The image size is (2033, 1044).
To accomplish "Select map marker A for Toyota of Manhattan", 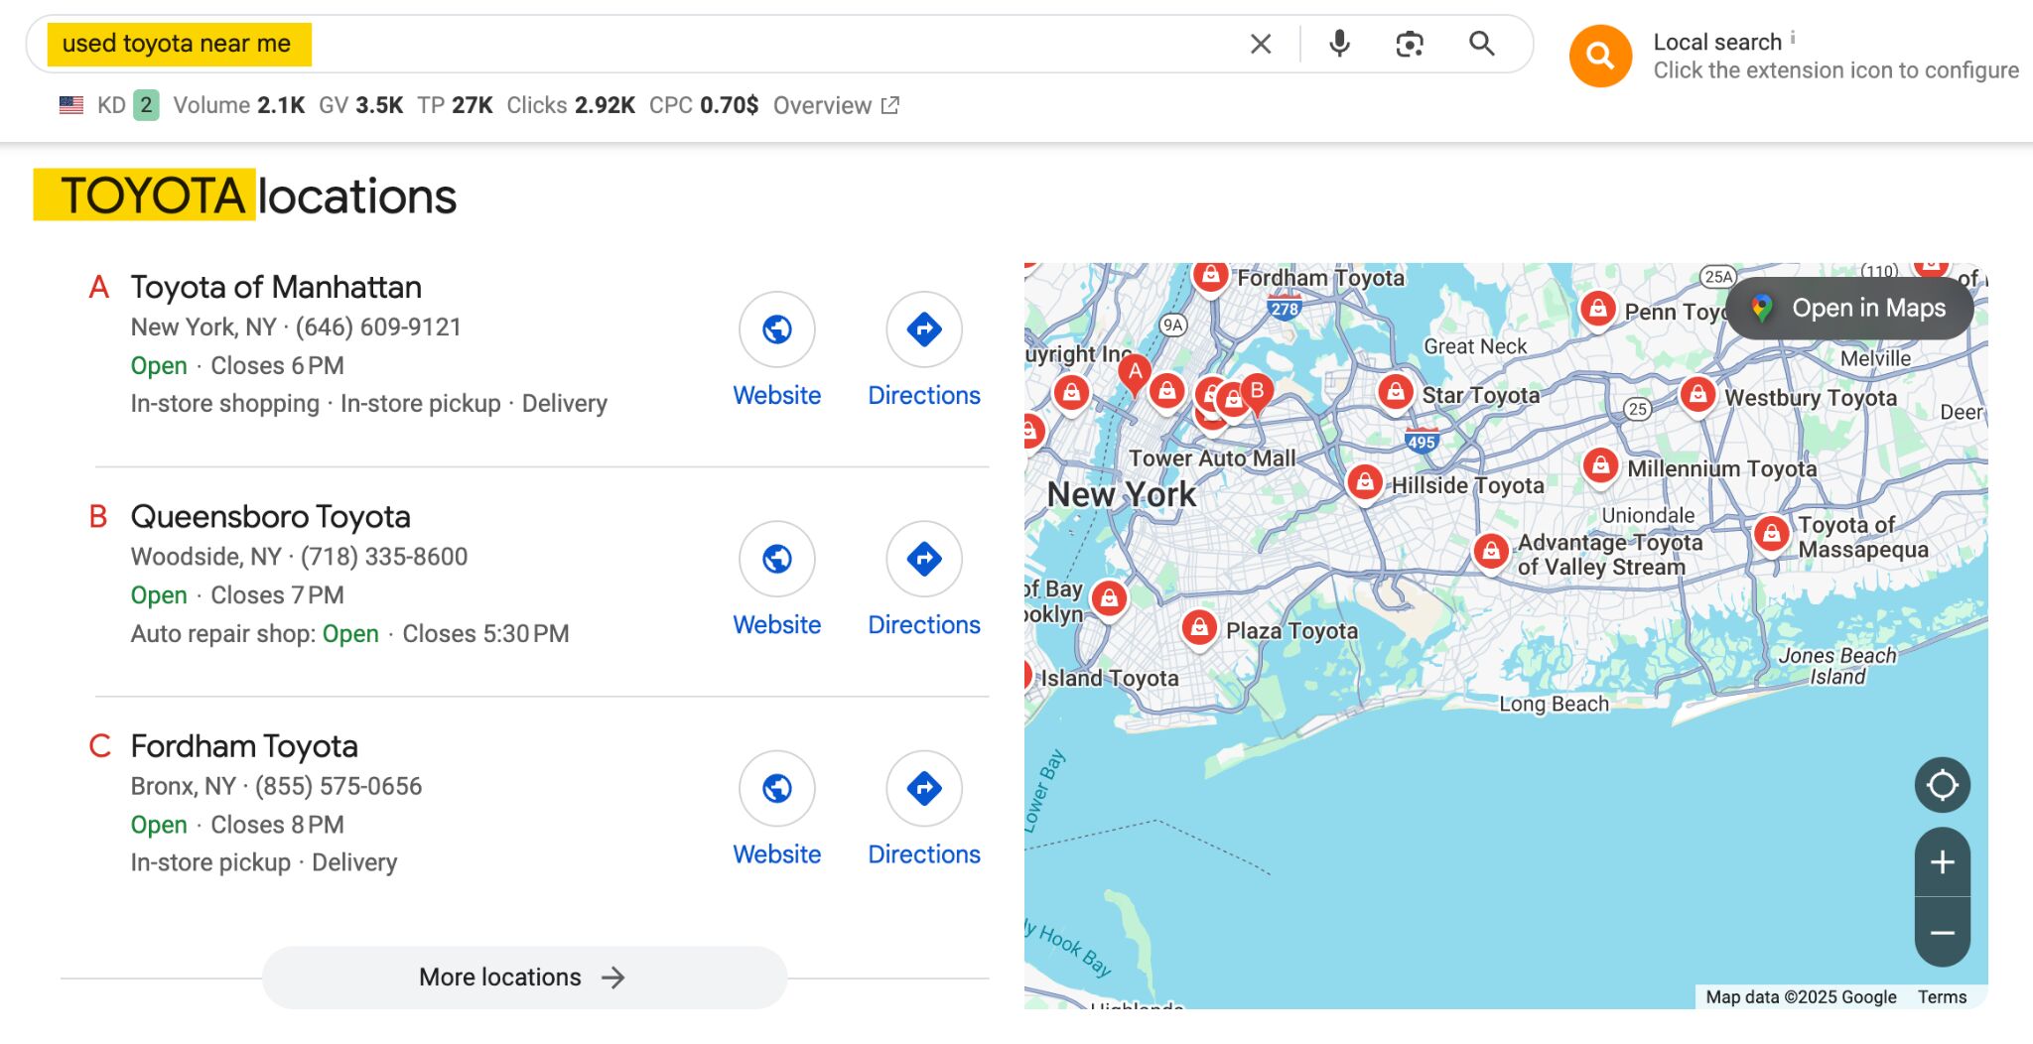I will coord(1135,372).
